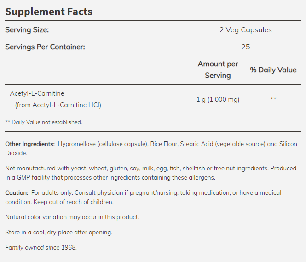Viewport: 306px width, 262px height.
Task: Click the Silicon Dioxide ingredient text
Action: click(18, 153)
